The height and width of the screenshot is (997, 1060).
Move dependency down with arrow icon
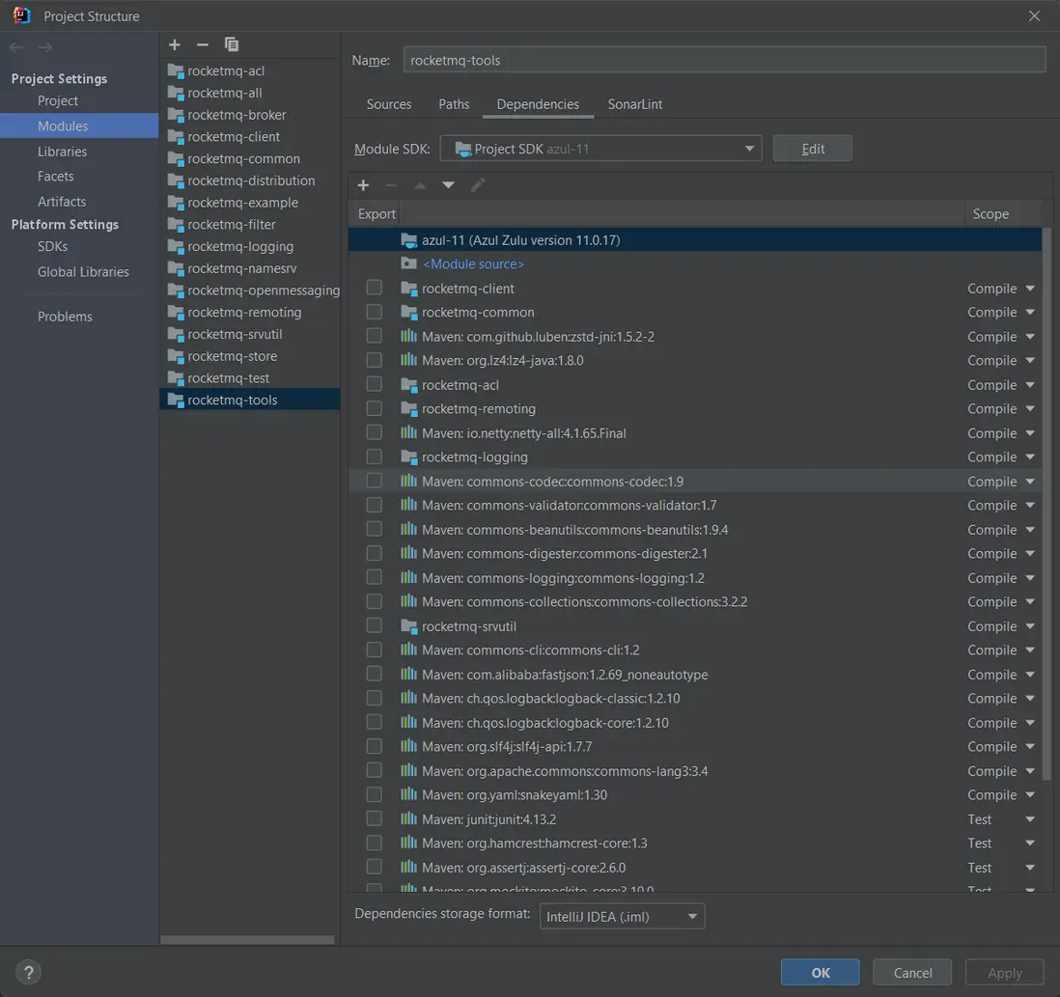[448, 185]
